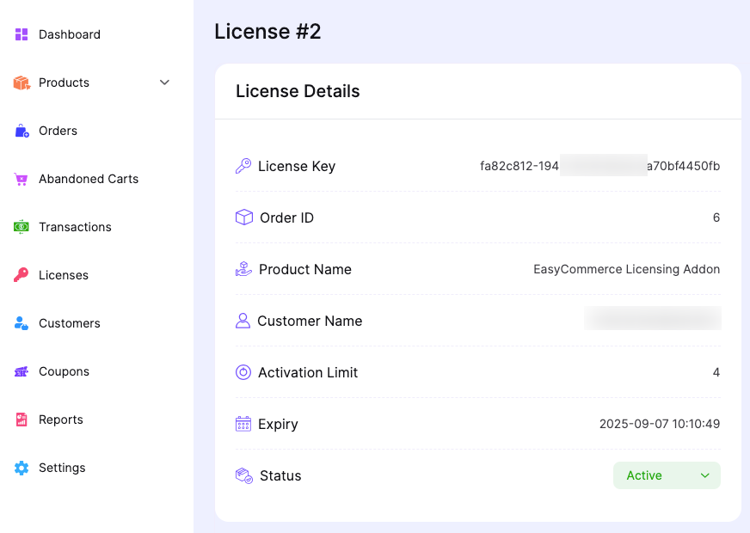Click the circular icon beside Activation Limit
750x533 pixels.
(243, 372)
